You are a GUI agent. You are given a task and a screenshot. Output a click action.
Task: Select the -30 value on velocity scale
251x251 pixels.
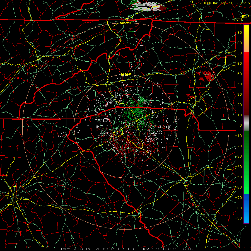click(x=238, y=156)
